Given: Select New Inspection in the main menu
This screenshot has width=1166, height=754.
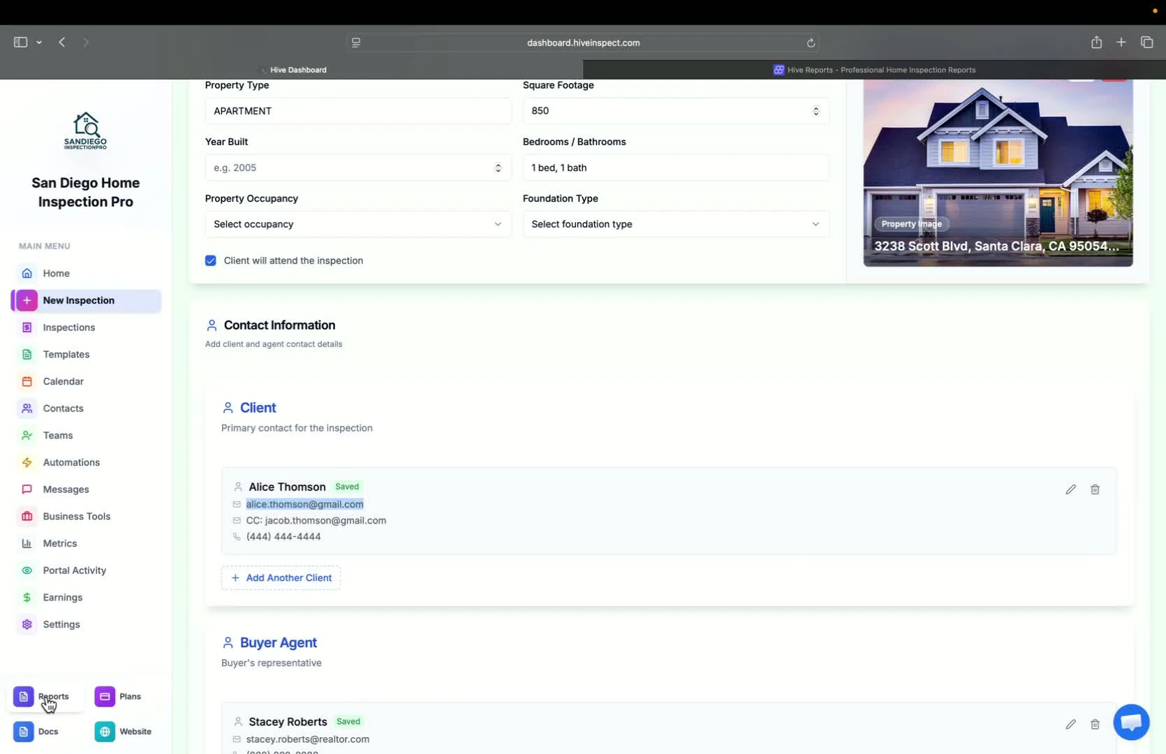Looking at the screenshot, I should click(78, 300).
